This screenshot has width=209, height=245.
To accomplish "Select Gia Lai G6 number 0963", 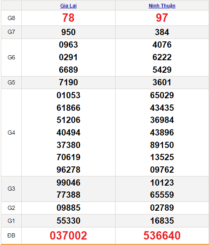I will point(68,45).
